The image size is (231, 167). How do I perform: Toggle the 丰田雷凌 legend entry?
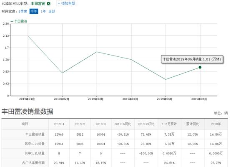coord(19,21)
